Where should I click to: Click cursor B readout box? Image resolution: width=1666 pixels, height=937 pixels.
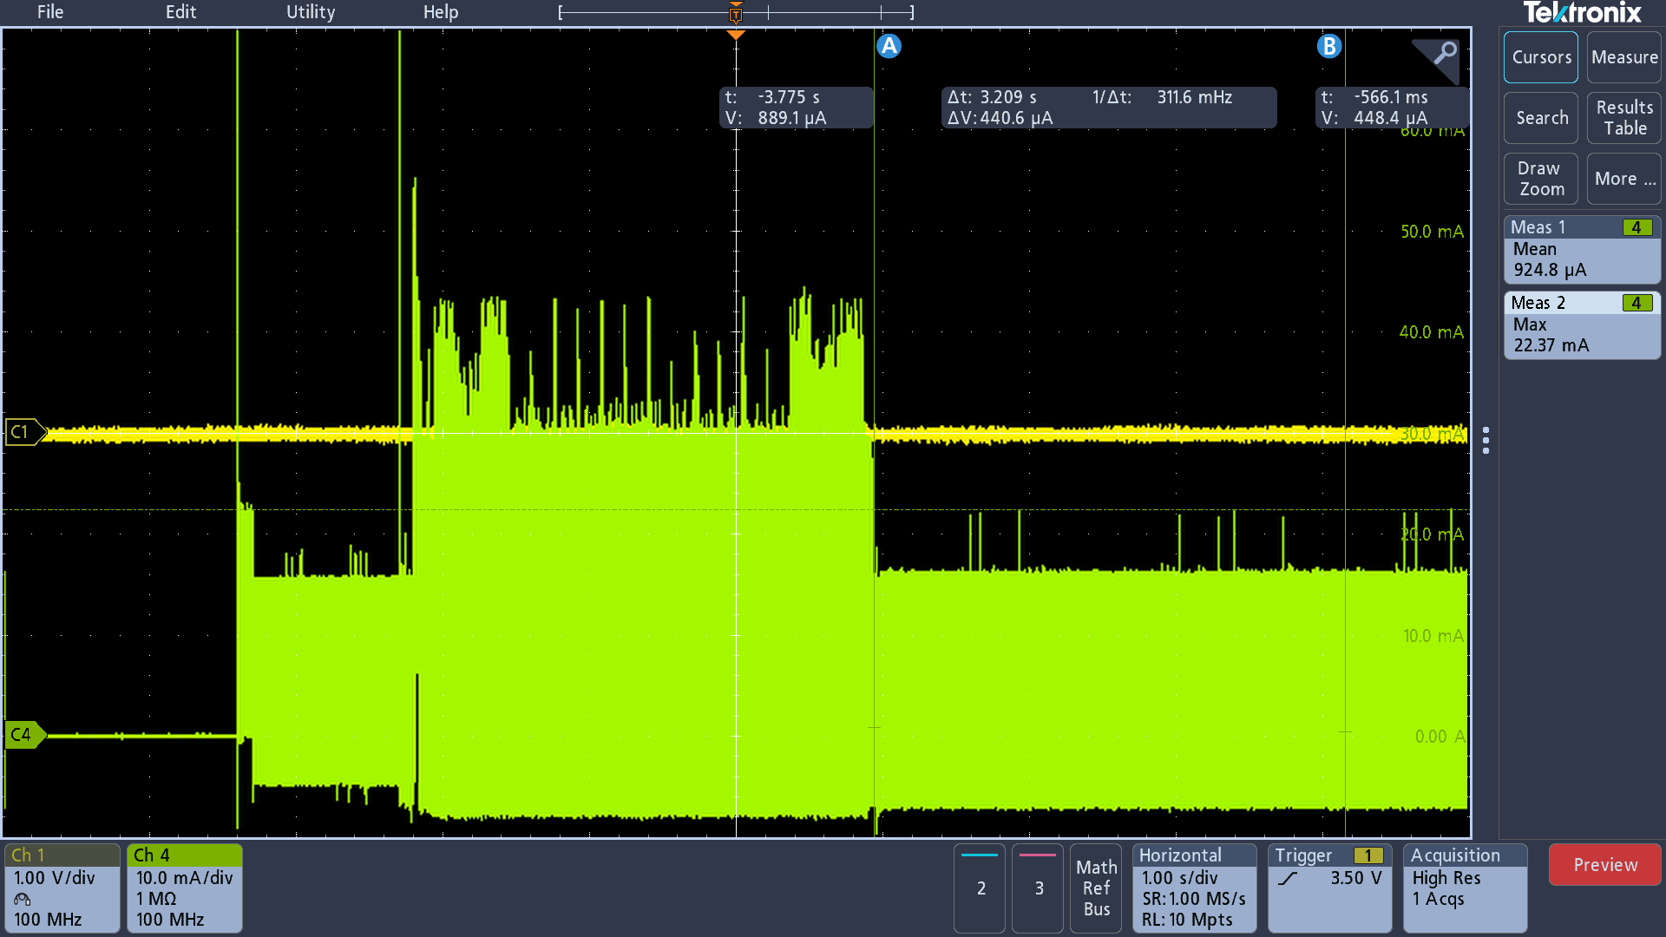(x=1391, y=108)
